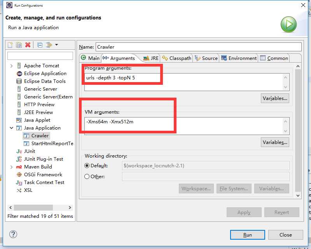
Task: Delete selected launch configuration with red X
Action: click(28, 45)
